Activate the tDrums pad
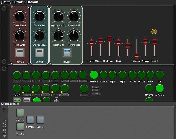The image size is (176, 139). [149, 88]
